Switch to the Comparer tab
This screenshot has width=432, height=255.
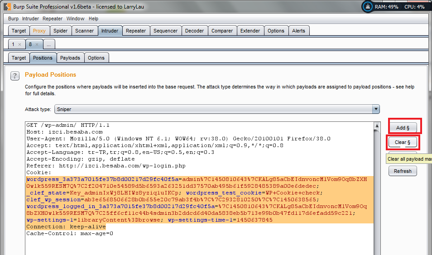(222, 31)
